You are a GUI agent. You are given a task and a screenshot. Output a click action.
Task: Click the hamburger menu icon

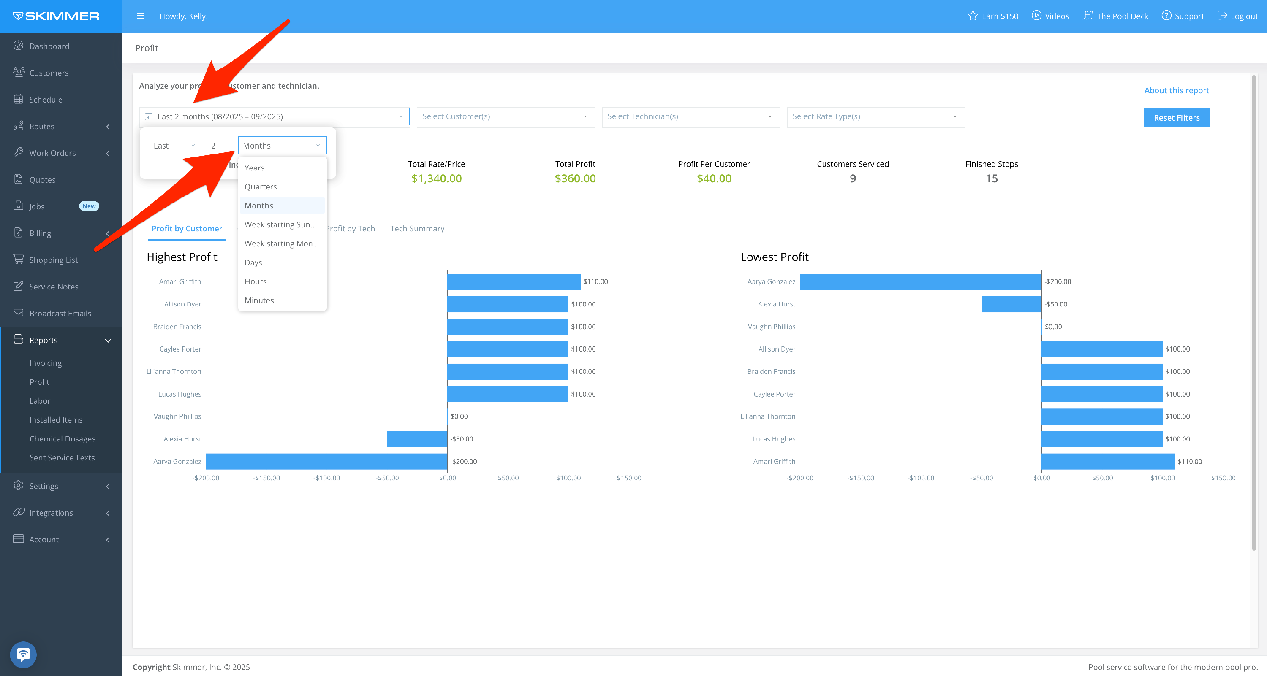(140, 16)
